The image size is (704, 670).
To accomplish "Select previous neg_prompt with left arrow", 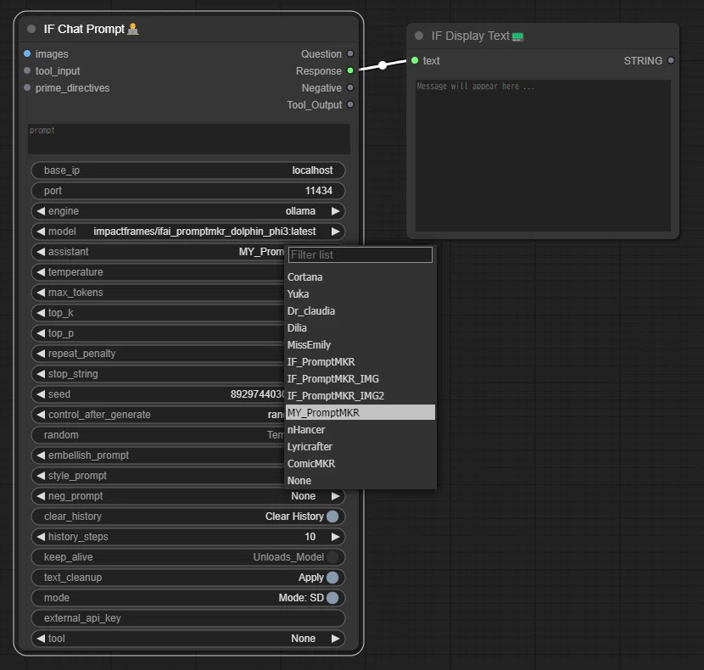I will click(x=41, y=496).
